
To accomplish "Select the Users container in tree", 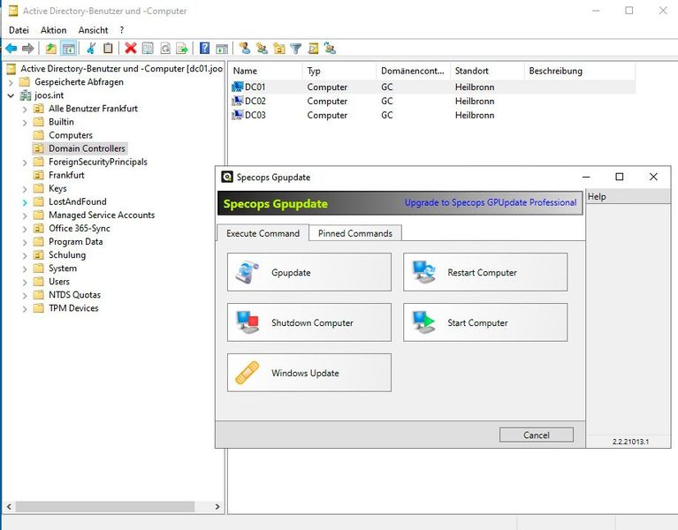I will pos(59,282).
